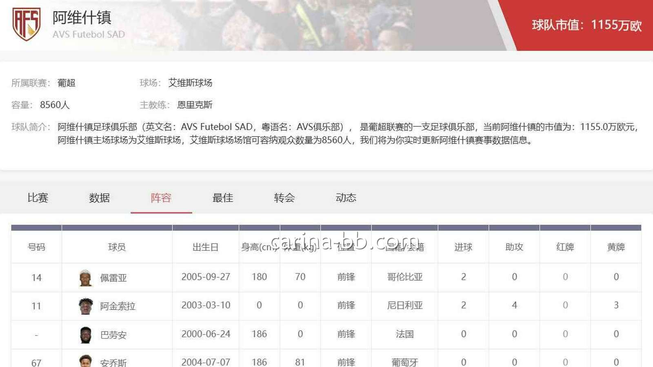Switch to the 数据 tab

(x=100, y=198)
